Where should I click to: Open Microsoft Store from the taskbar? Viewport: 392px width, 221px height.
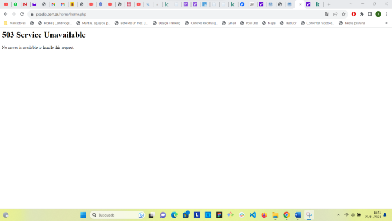click(185, 215)
